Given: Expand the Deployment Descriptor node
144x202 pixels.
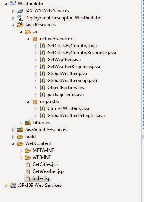Looking at the screenshot, I should point(13,18).
